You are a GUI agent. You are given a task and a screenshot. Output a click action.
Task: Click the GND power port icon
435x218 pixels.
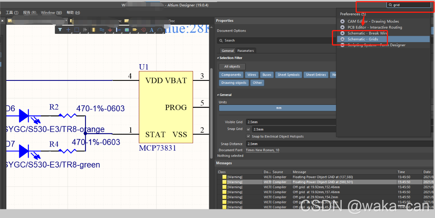[x=110, y=30]
